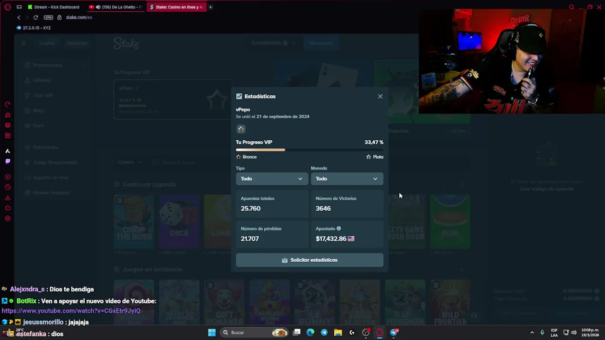
Task: Open File Explorer from the taskbar
Action: click(338, 332)
